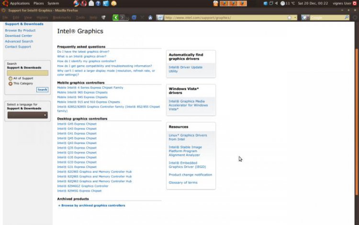This screenshot has height=225, width=359.
Task: Click the volume icon in the tray
Action: 277,3
